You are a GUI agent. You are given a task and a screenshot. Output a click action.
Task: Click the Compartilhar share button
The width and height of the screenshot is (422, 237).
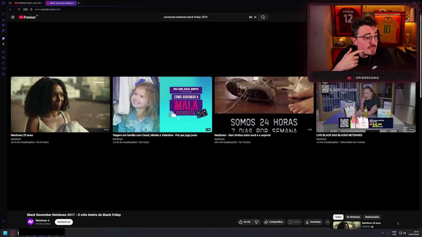[274, 222]
